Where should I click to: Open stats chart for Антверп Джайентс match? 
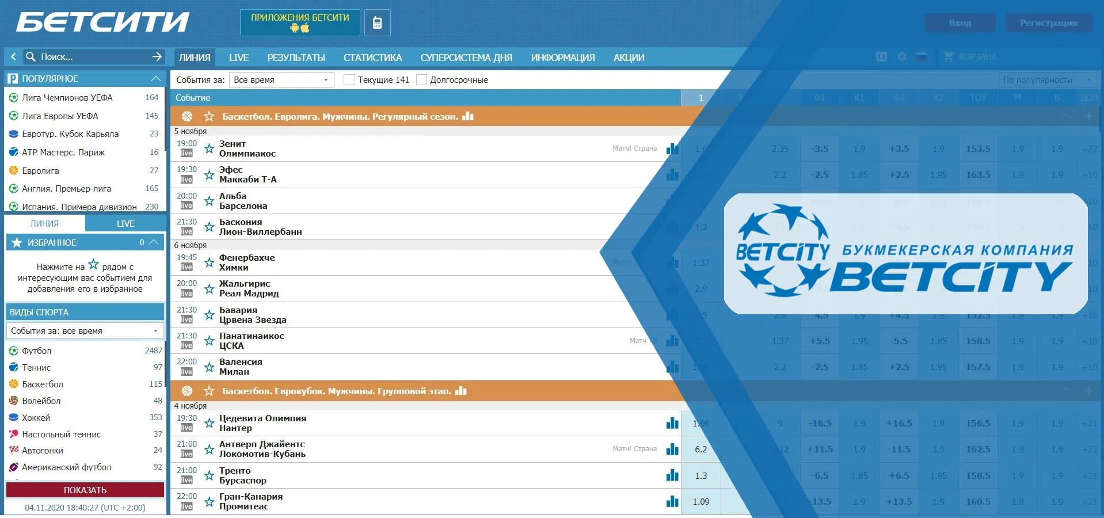672,449
